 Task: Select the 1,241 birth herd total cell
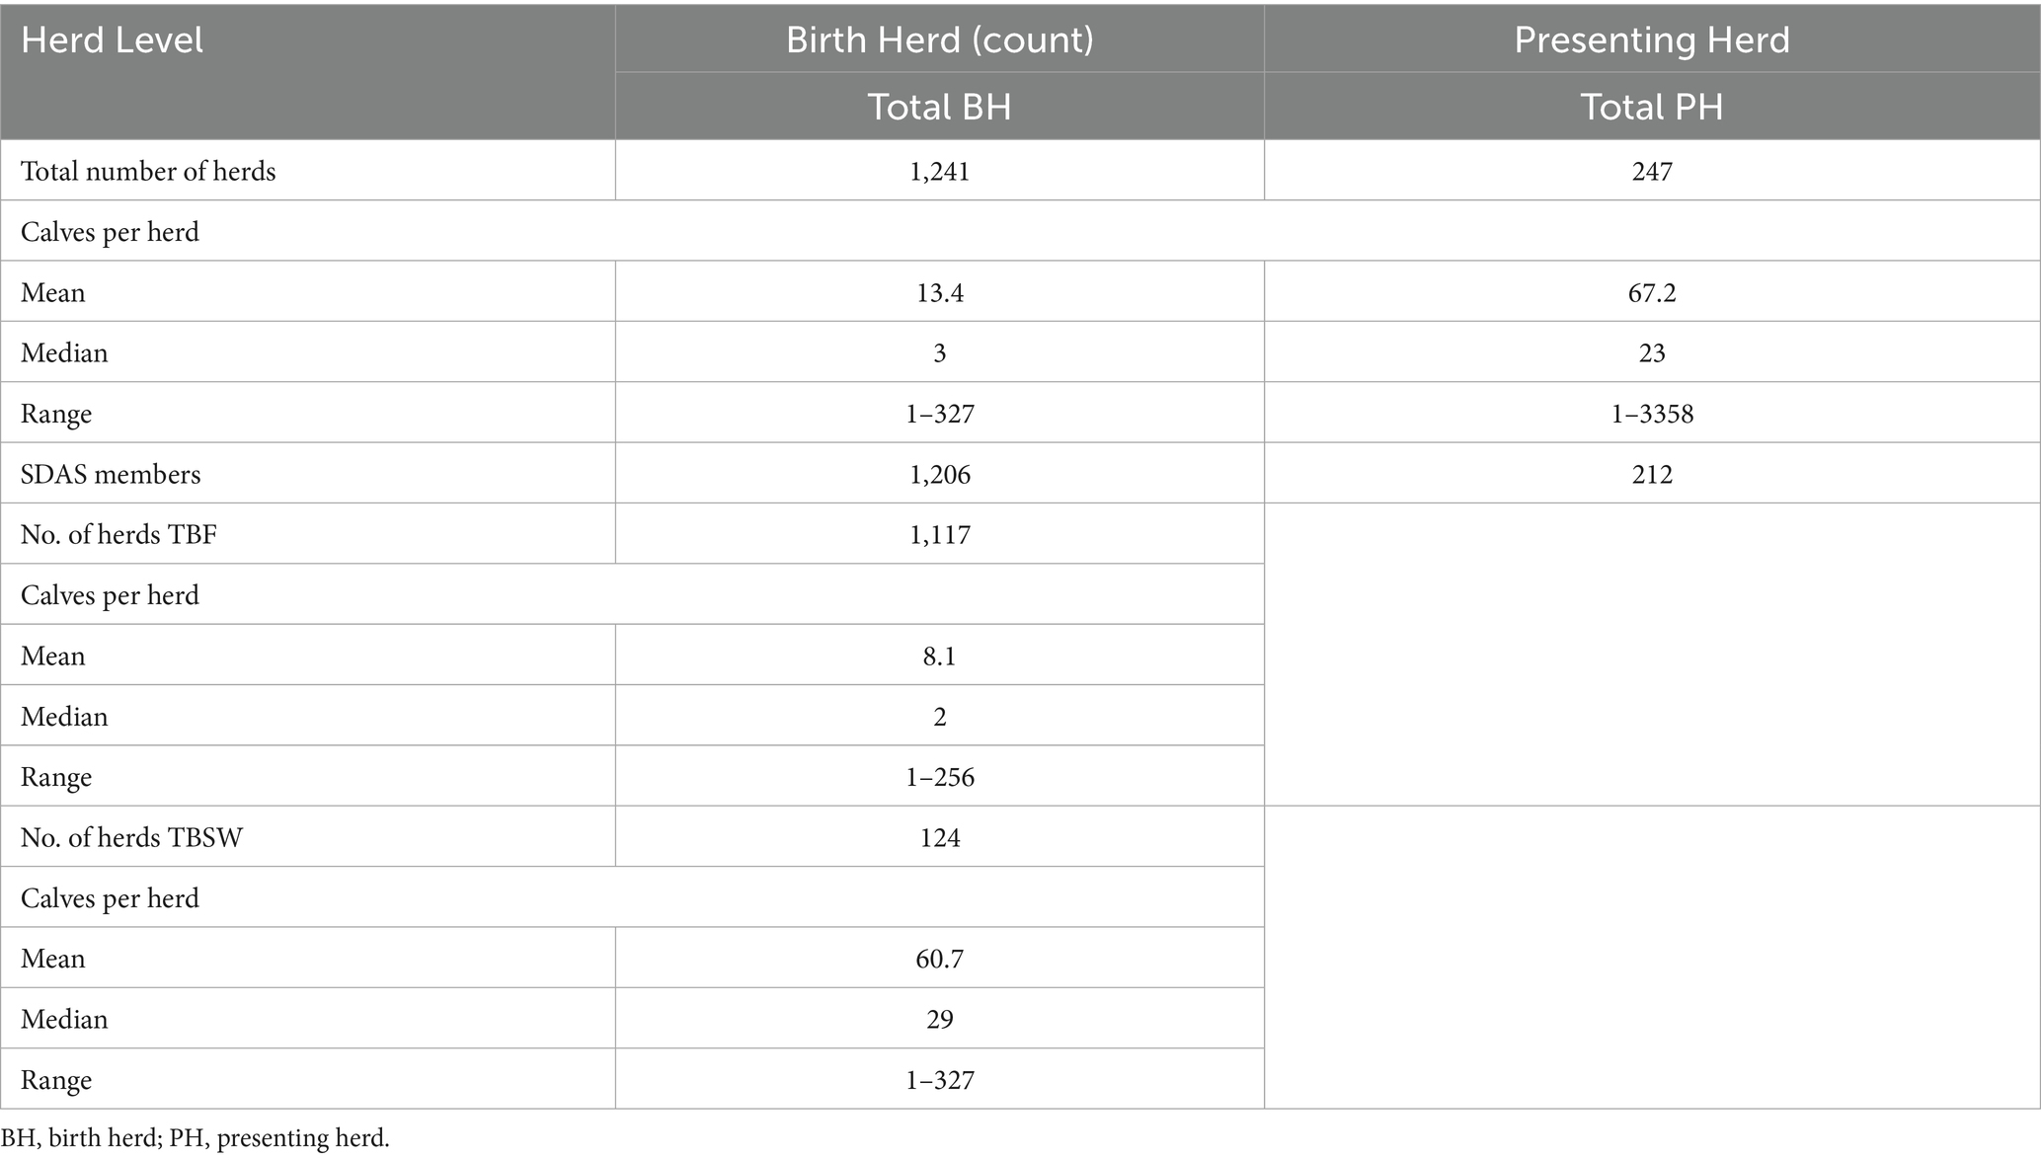click(x=939, y=172)
